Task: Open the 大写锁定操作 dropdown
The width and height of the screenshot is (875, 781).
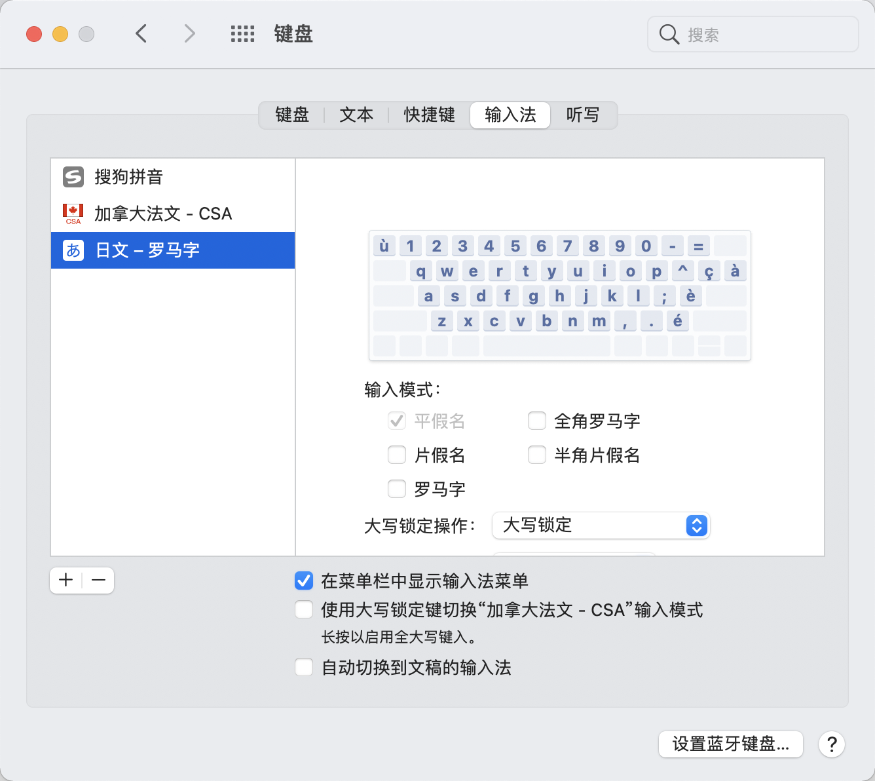Action: click(x=601, y=525)
